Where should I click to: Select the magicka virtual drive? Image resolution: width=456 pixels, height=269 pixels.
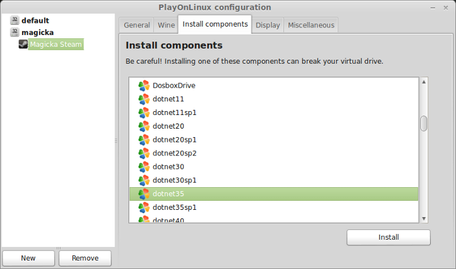coord(38,32)
